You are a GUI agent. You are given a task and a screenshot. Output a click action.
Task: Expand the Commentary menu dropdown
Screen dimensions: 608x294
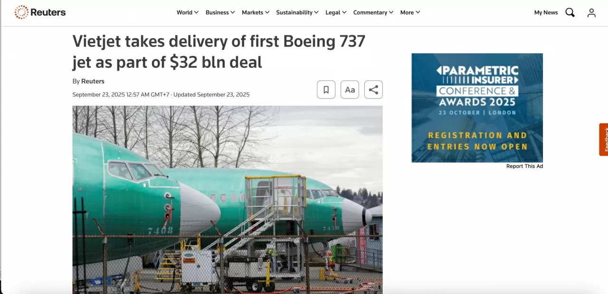[x=373, y=12]
